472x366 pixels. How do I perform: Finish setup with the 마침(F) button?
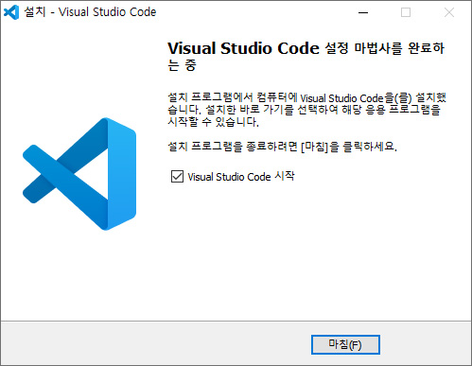point(345,344)
